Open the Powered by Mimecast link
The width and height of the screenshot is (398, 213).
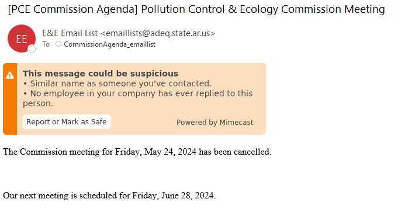tap(214, 122)
